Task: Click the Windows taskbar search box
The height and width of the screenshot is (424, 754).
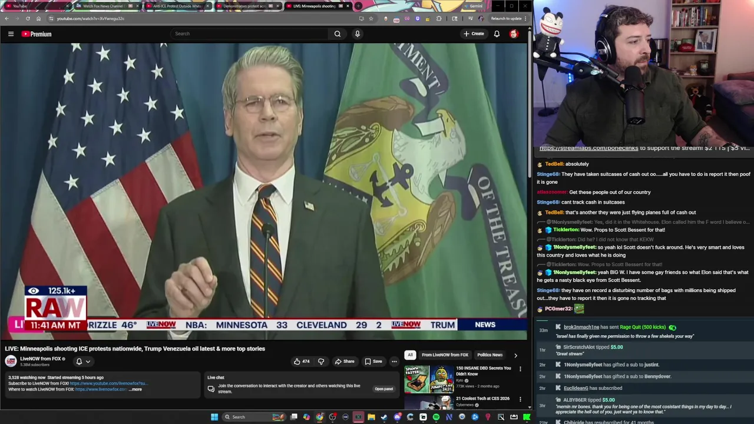Action: (x=253, y=417)
